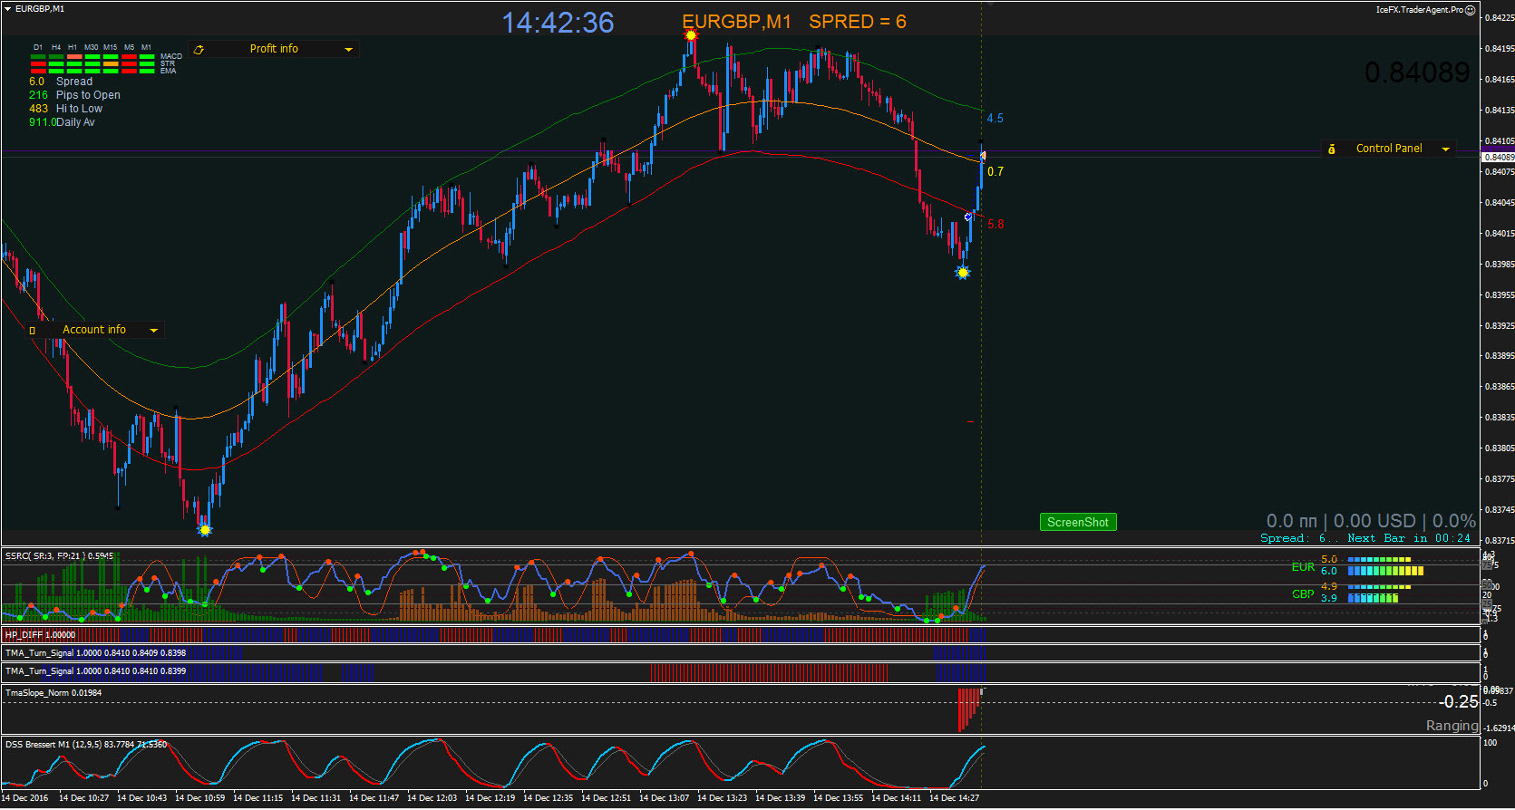Click the '483 Hi to Low' readout
Image resolution: width=1515 pixels, height=810 pixels.
click(x=65, y=109)
